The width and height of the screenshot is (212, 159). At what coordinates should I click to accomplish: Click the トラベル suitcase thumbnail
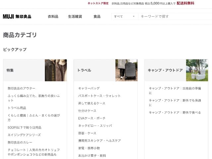[x=127, y=70]
